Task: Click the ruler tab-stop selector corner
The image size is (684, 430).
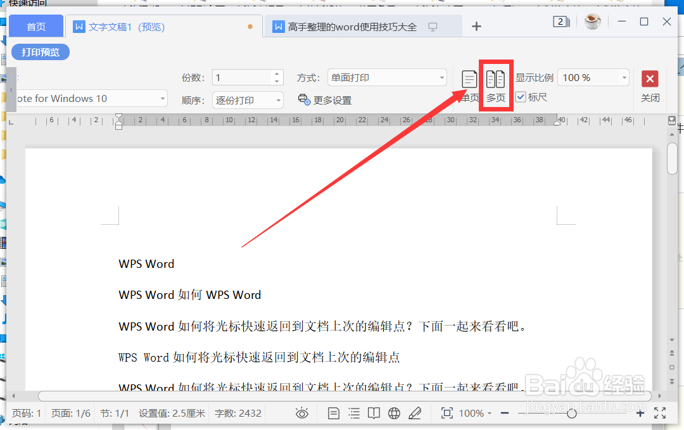Action: coord(11,123)
